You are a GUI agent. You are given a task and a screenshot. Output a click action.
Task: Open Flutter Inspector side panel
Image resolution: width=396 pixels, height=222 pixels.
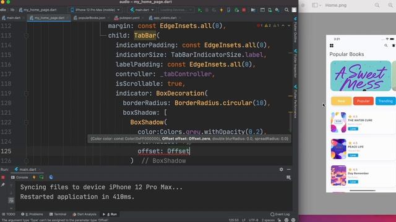click(x=295, y=64)
